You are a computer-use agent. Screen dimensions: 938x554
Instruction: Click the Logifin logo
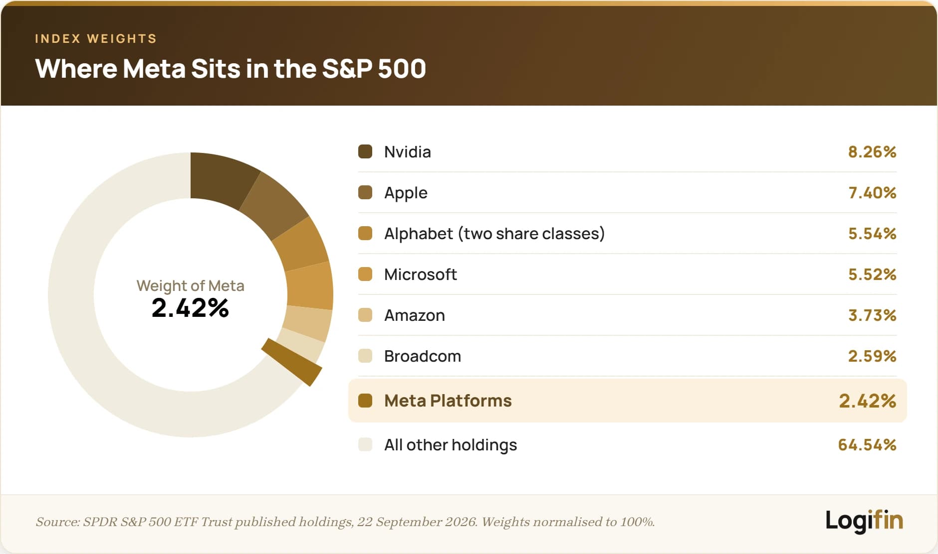coord(864,521)
